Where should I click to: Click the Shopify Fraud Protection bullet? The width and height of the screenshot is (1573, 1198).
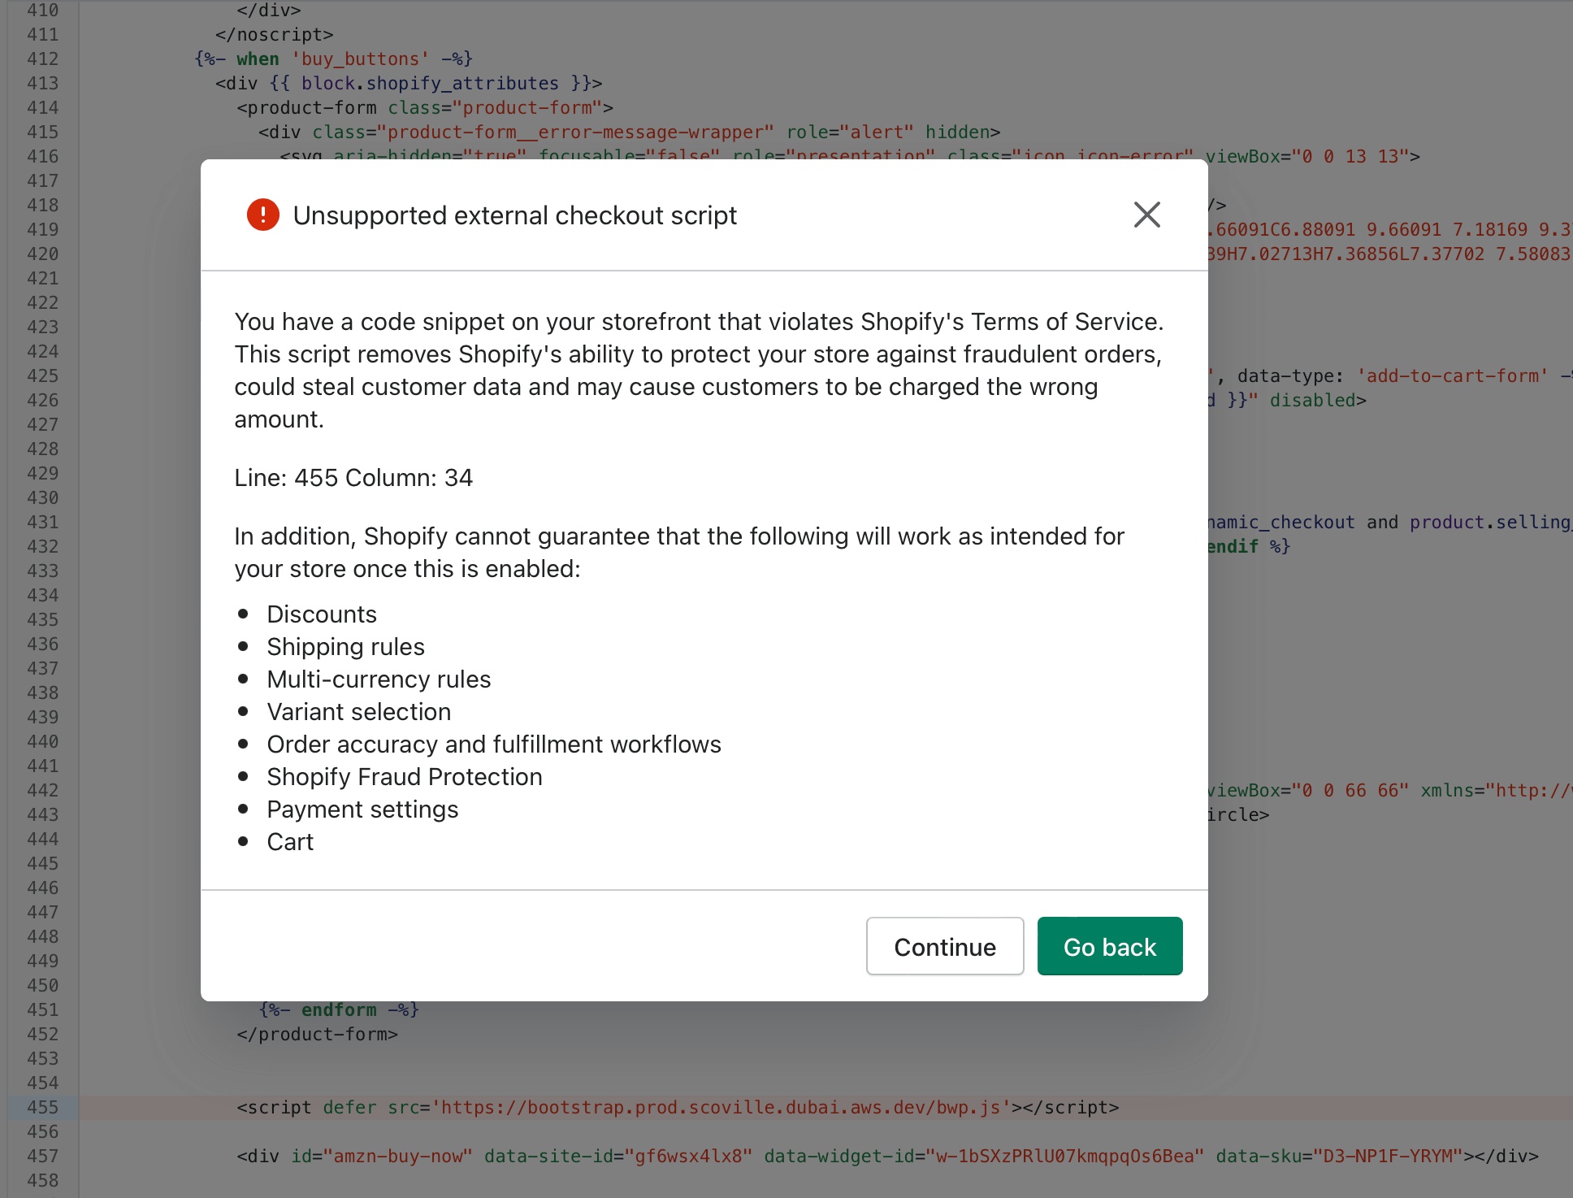coord(404,777)
